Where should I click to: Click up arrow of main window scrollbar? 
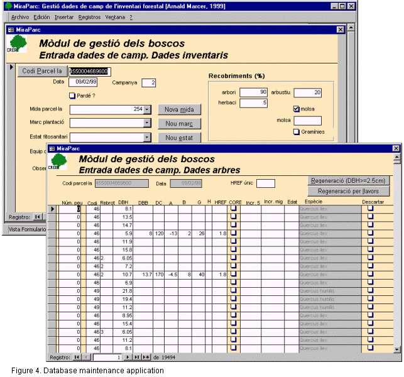(351, 28)
